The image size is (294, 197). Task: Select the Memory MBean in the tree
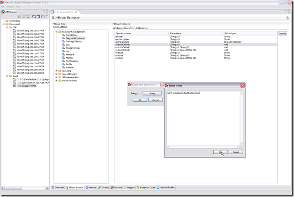pyautogui.click(x=69, y=58)
